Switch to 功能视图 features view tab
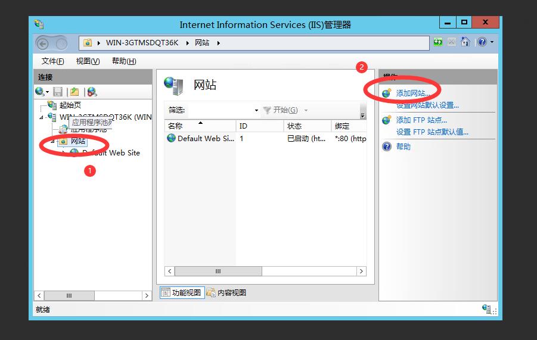 pyautogui.click(x=182, y=293)
